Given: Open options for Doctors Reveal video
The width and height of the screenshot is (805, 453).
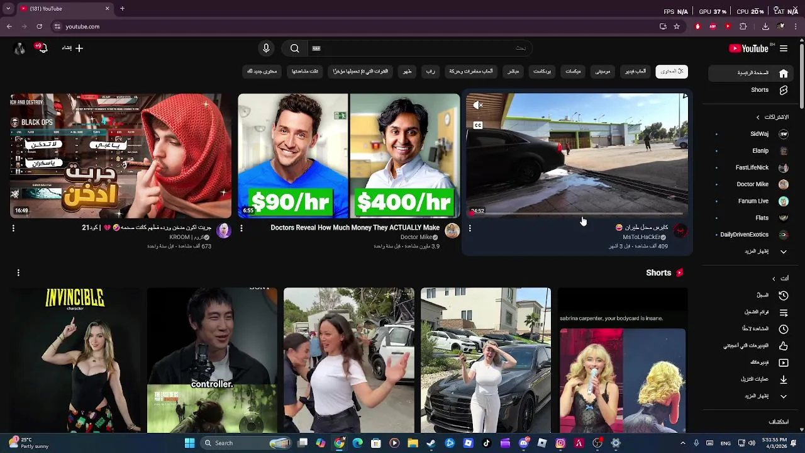Looking at the screenshot, I should 241,228.
